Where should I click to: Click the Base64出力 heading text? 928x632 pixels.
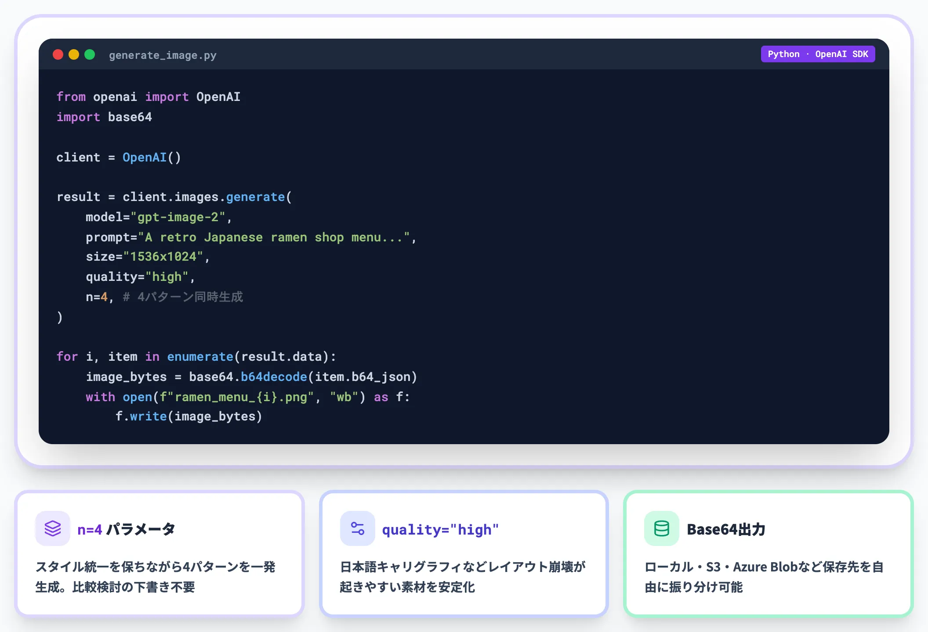point(726,529)
